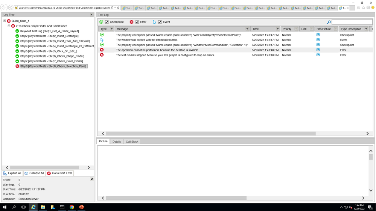Switch to the Details tab

point(117,142)
